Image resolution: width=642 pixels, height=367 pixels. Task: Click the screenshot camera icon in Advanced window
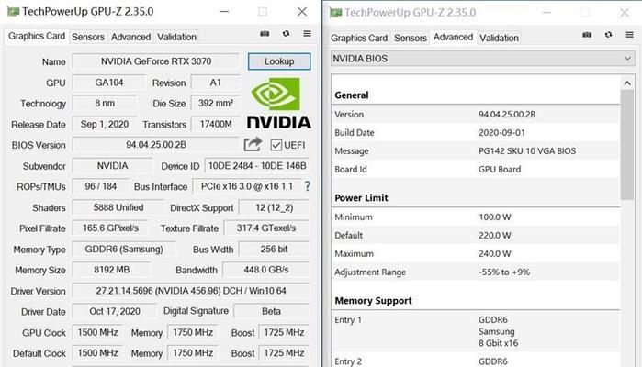[587, 35]
